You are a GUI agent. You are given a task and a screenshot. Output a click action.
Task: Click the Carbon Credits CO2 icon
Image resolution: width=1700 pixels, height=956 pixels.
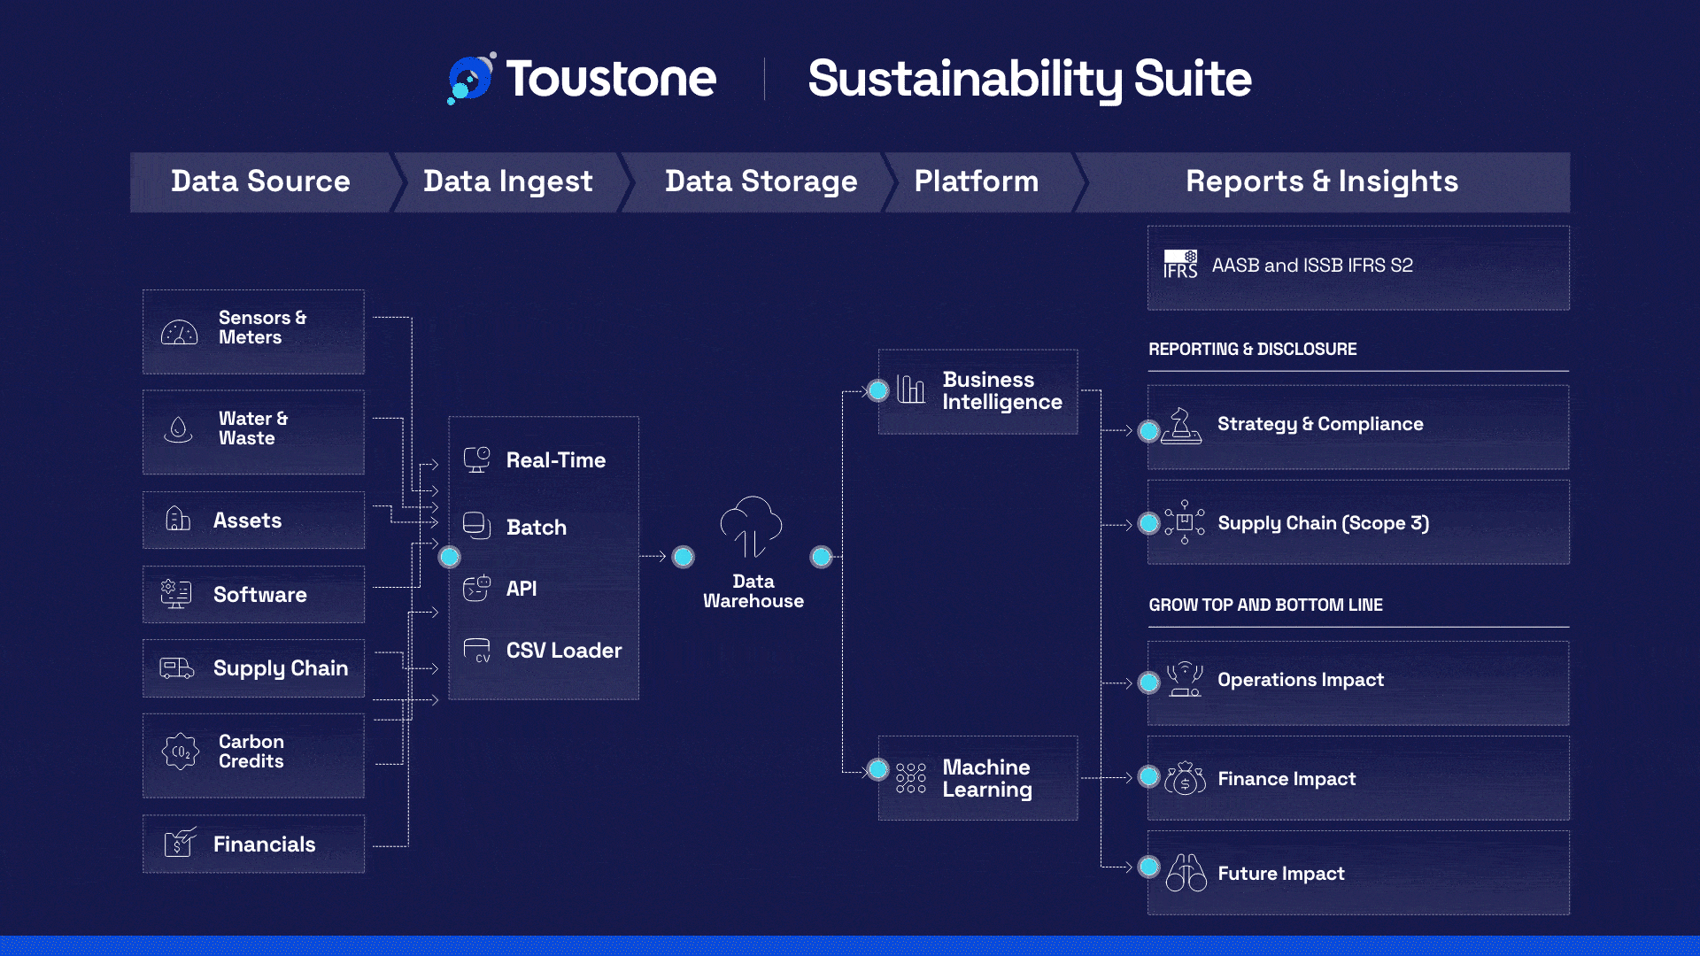coord(181,752)
